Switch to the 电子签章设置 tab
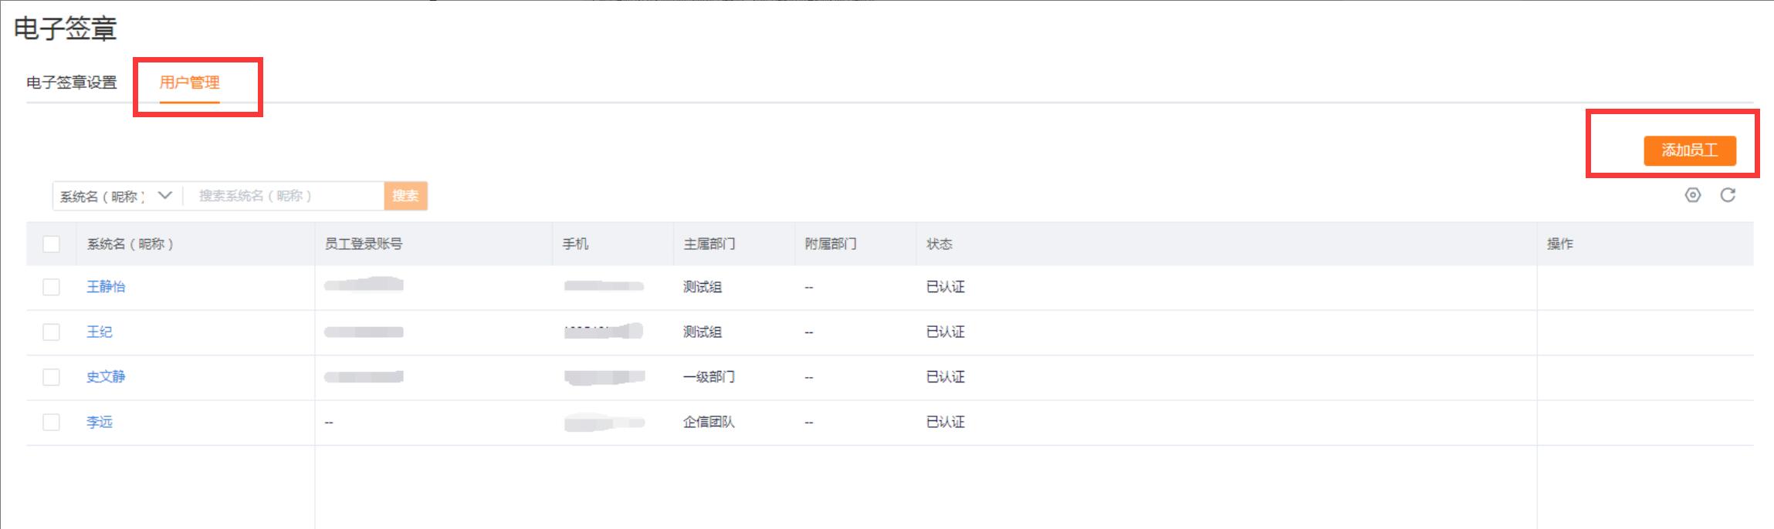This screenshot has height=529, width=1774. pos(72,83)
